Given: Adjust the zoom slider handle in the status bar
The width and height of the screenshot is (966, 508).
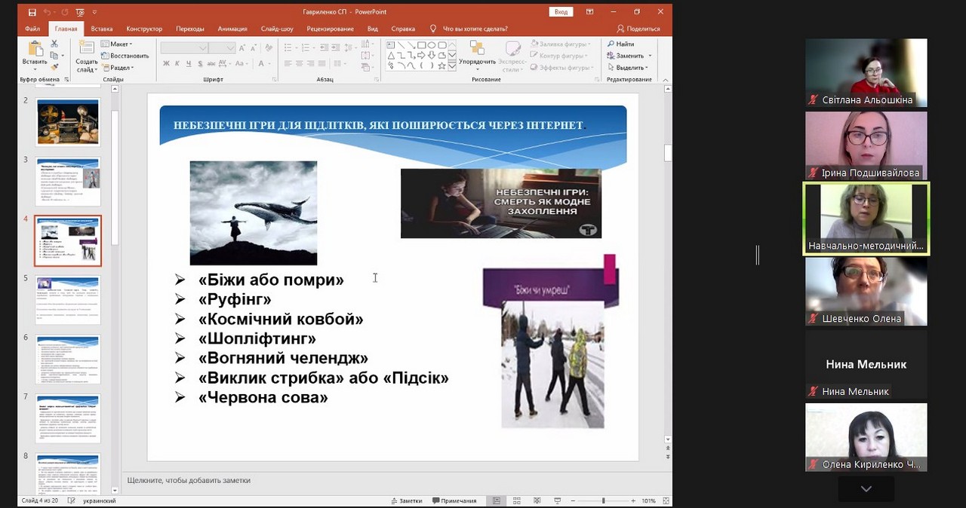Looking at the screenshot, I should click(x=603, y=500).
